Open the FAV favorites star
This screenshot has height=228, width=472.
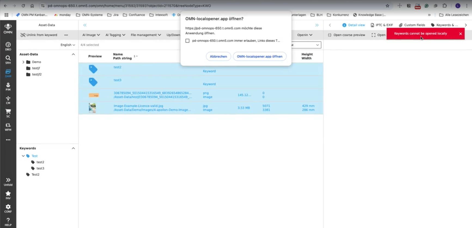[x=8, y=195]
